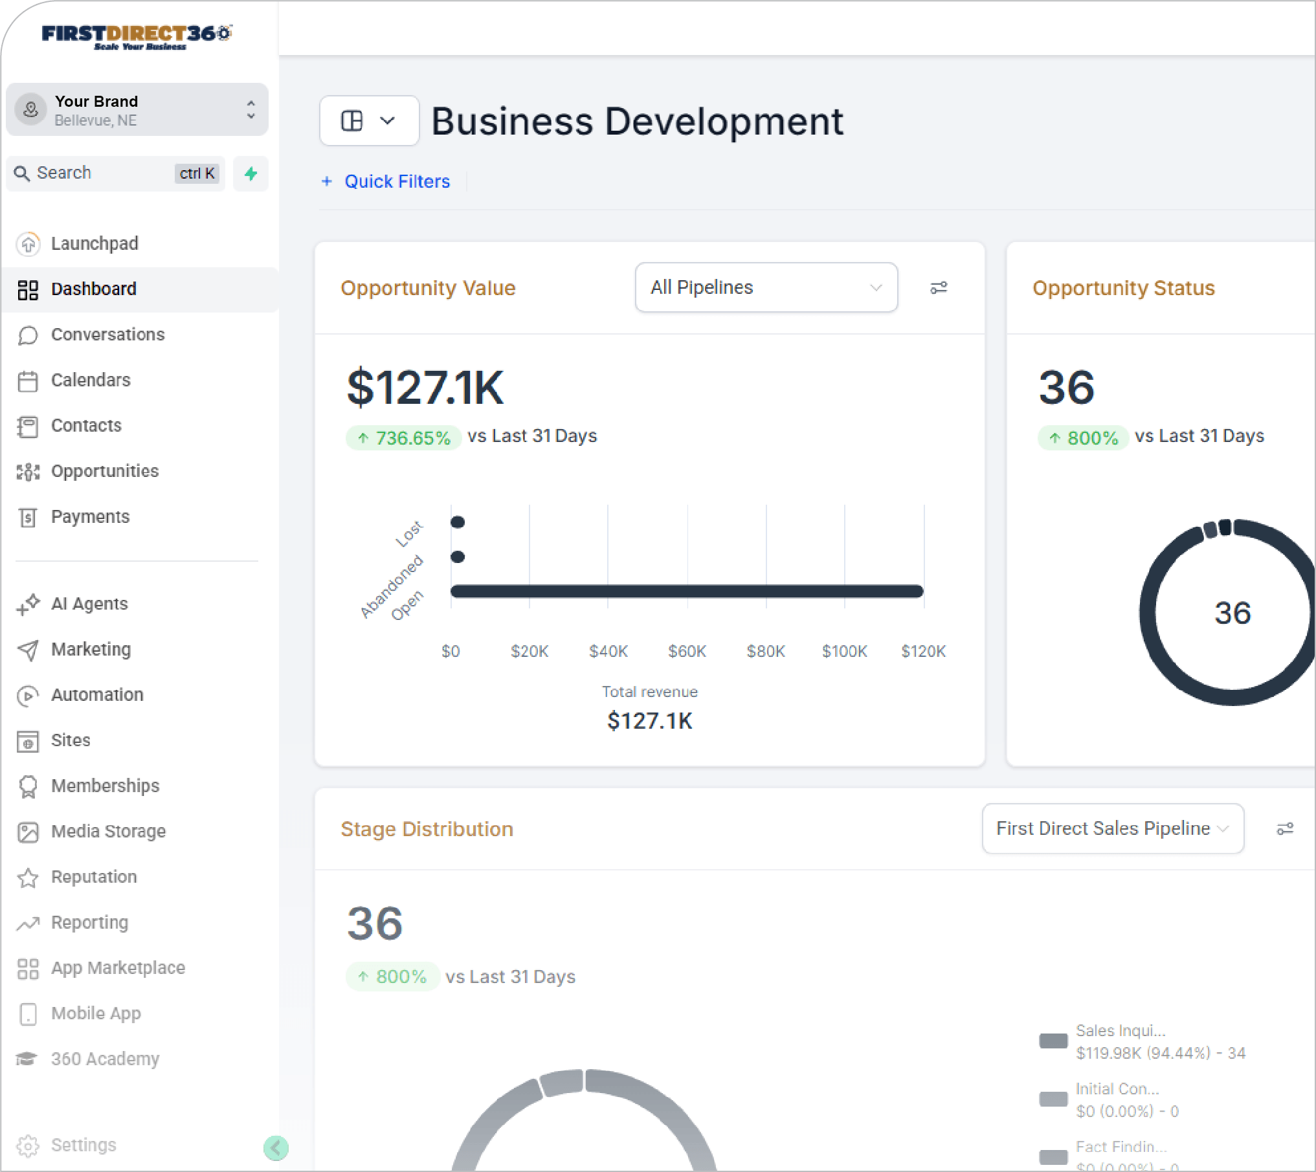This screenshot has width=1316, height=1172.
Task: Click Opportunity Value filter settings icon
Action: point(939,287)
